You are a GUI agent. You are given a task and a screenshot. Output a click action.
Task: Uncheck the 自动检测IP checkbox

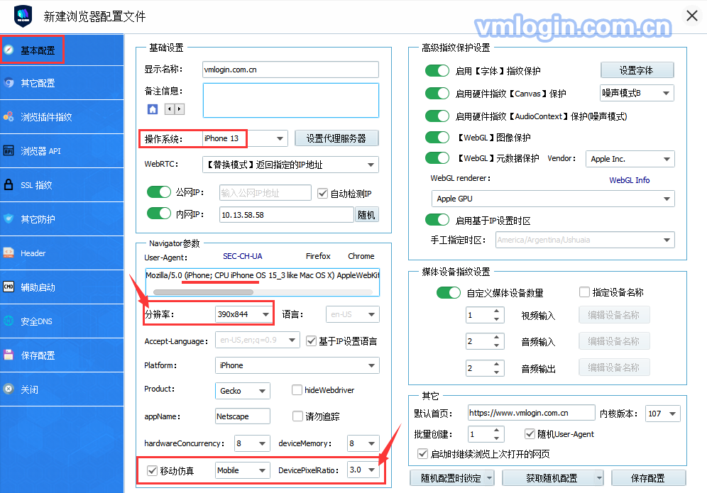[322, 194]
